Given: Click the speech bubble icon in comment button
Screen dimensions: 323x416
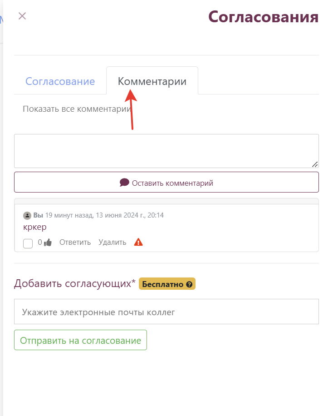Looking at the screenshot, I should [x=124, y=183].
